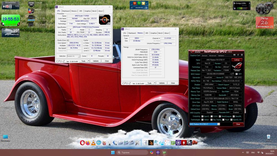Click GPU-Z refresh icon
The image size is (277, 156).
point(238,55)
